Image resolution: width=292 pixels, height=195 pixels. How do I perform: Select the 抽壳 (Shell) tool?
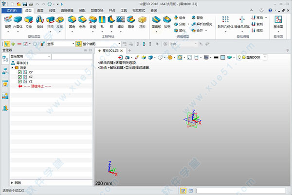168,21
